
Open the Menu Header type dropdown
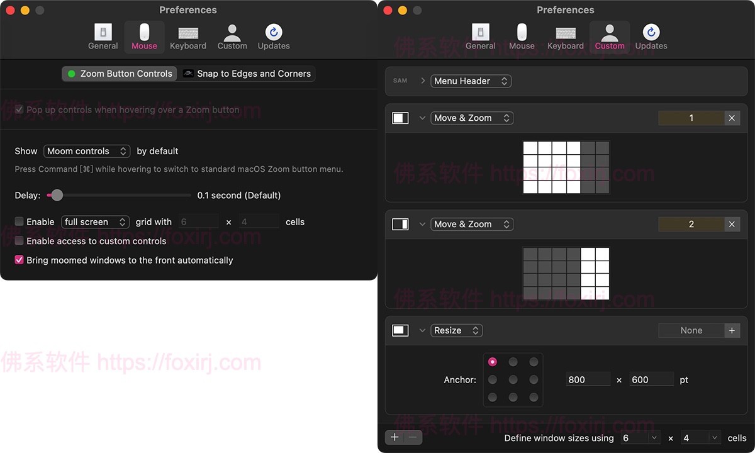471,81
